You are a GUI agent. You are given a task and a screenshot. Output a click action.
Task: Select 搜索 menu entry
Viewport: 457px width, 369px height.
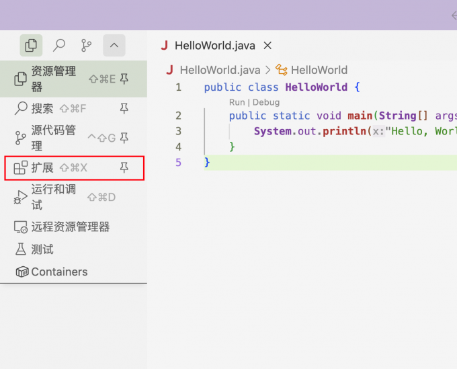42,108
